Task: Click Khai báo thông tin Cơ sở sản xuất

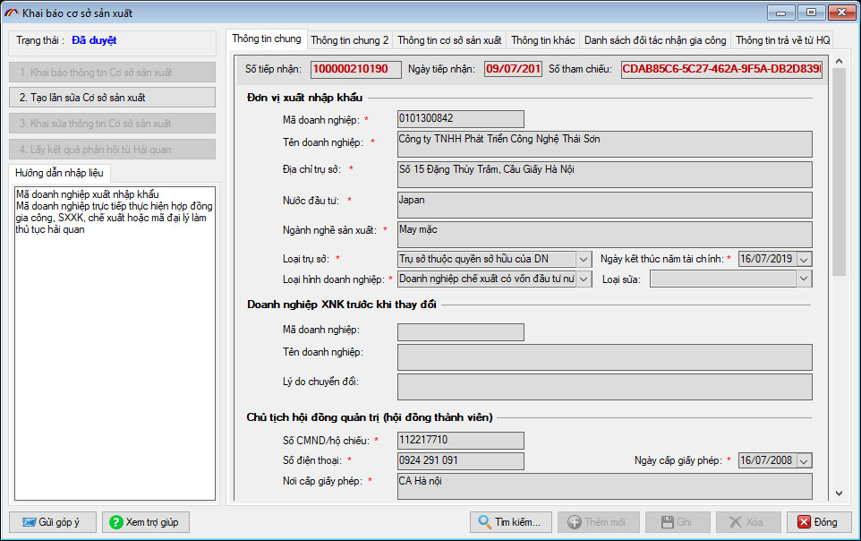Action: [x=112, y=72]
